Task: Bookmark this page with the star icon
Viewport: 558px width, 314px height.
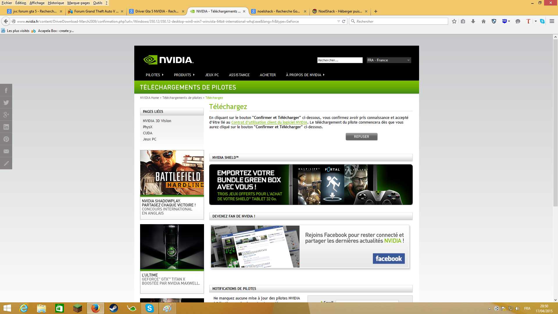Action: tap(454, 21)
